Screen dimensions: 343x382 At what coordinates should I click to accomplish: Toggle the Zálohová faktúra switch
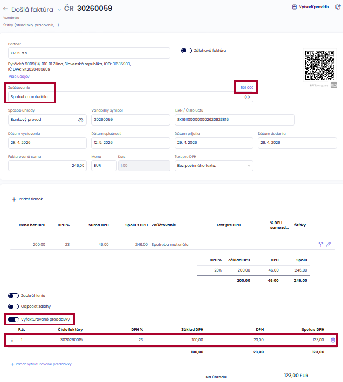click(x=187, y=51)
